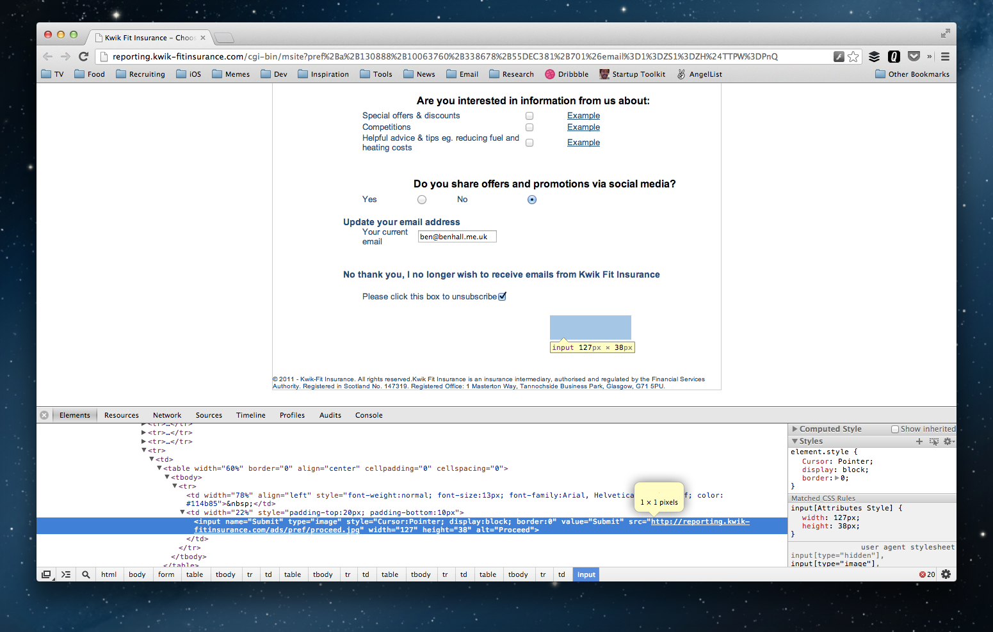Click the red error count badge showing 20

(927, 574)
